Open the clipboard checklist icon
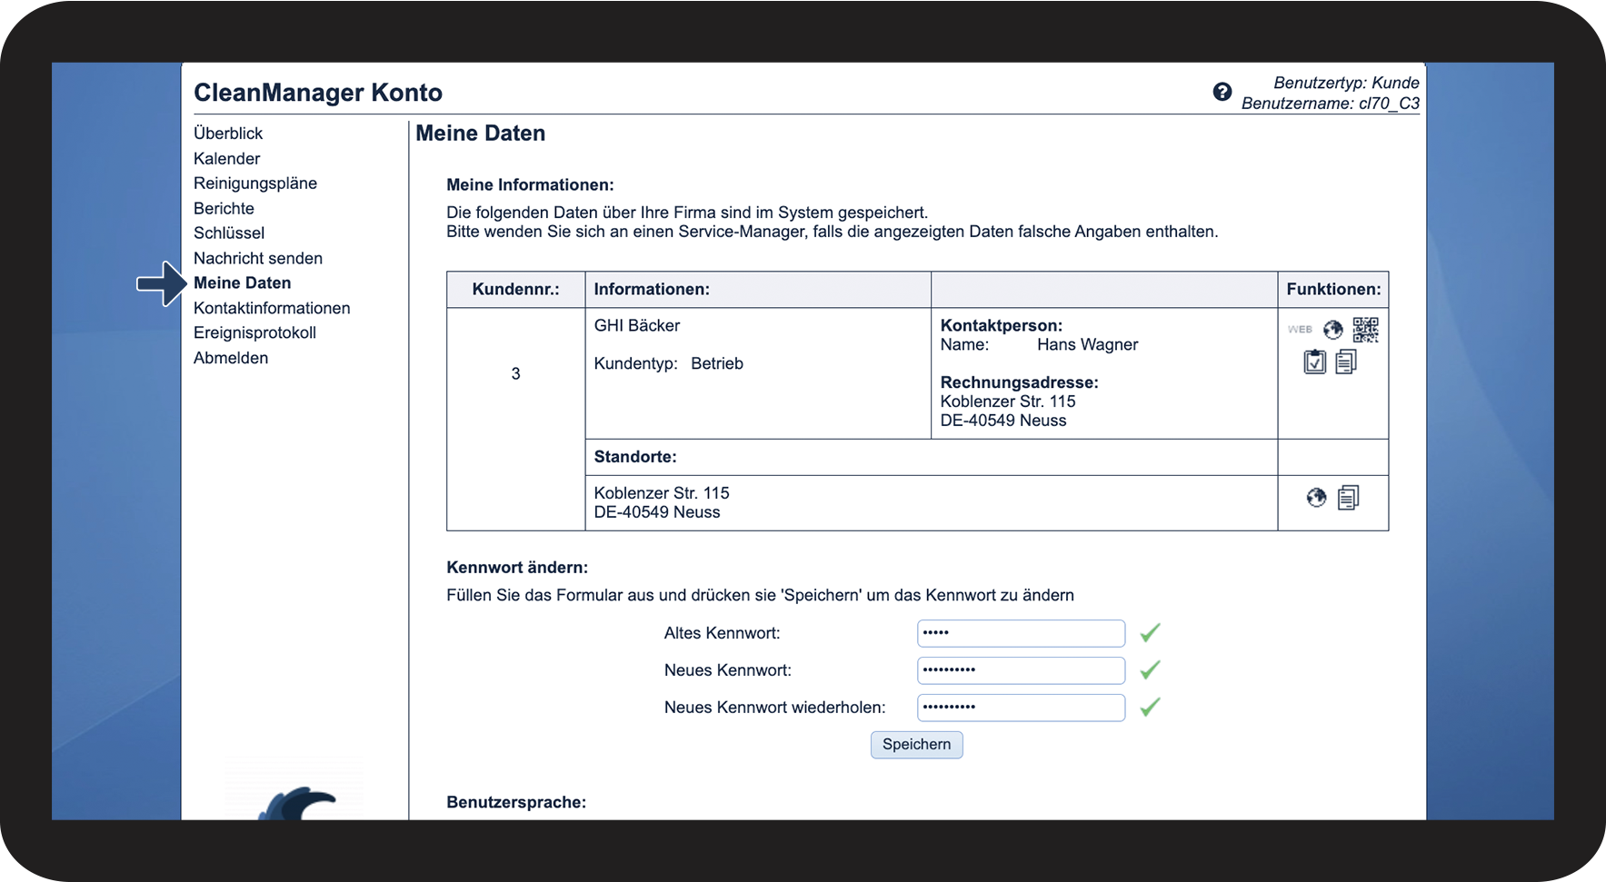 point(1314,362)
